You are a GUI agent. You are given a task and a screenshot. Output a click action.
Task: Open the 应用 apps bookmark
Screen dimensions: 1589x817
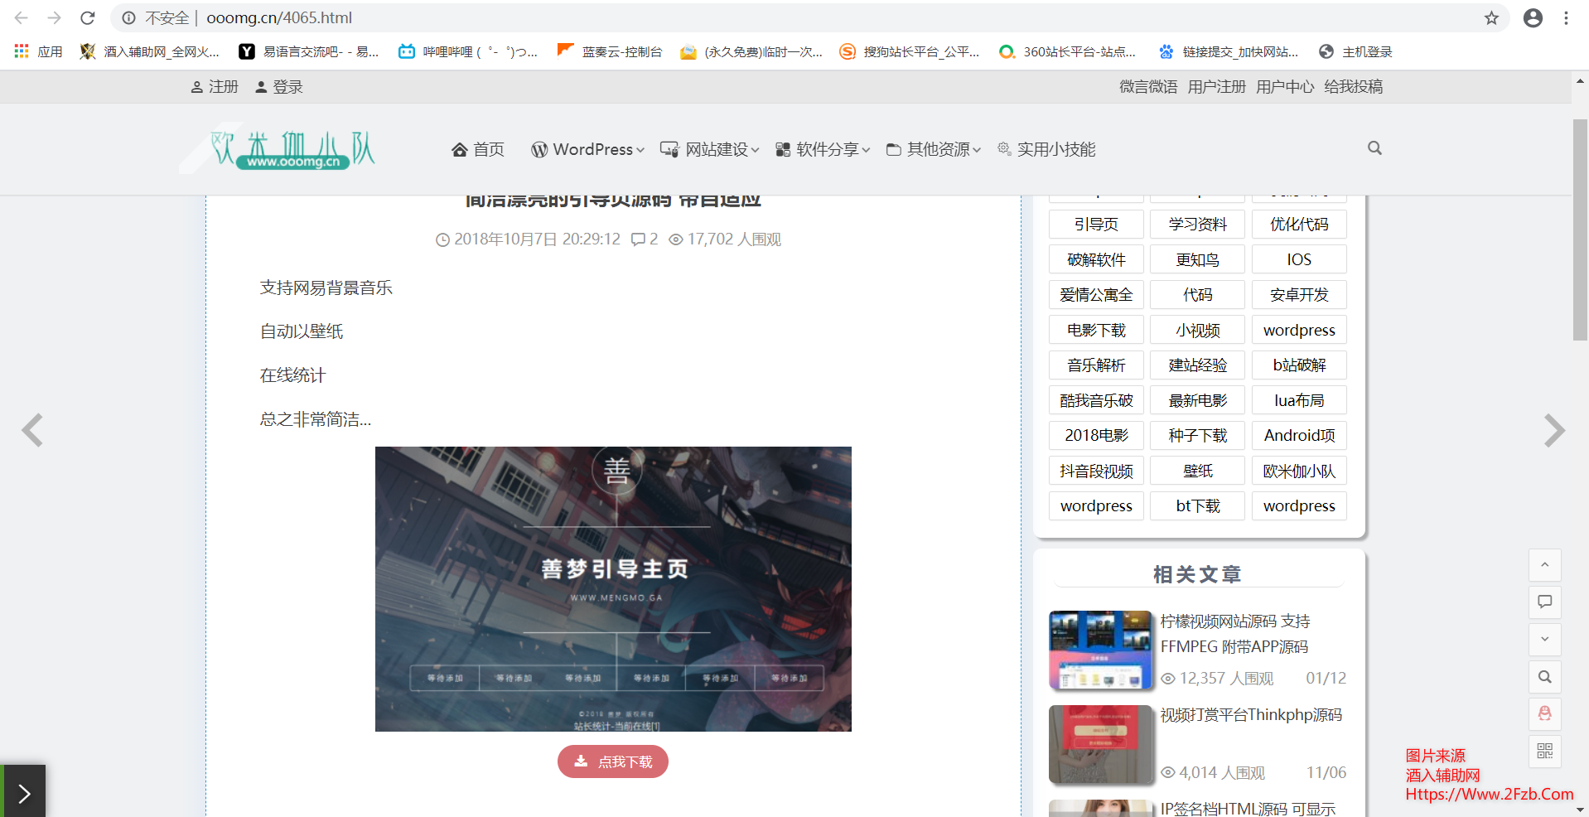(38, 51)
